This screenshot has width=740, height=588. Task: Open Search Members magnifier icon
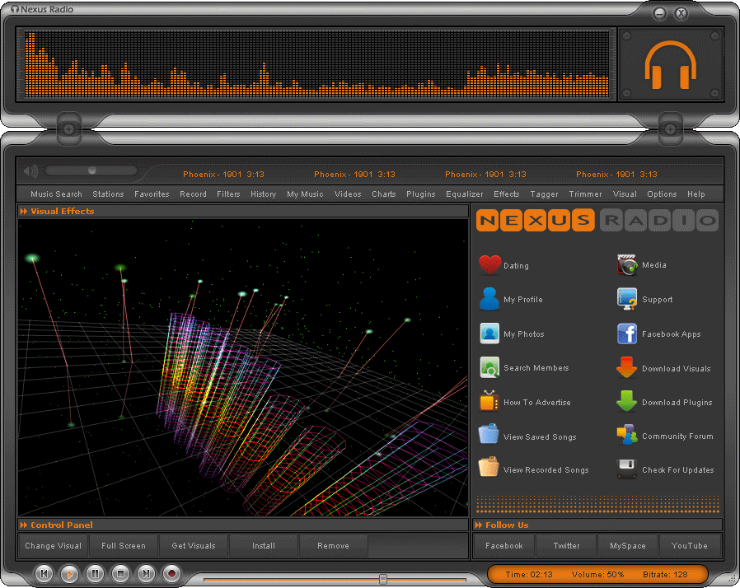(x=489, y=367)
